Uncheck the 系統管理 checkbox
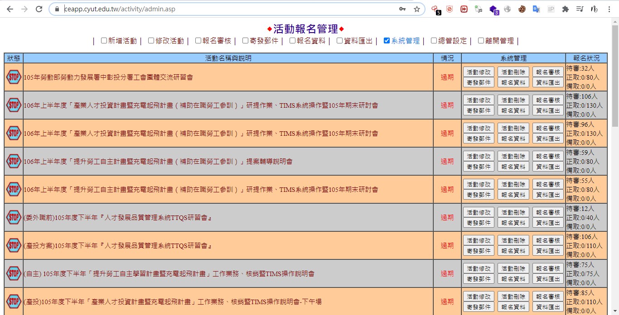Viewport: 619px width, 315px height. point(387,41)
